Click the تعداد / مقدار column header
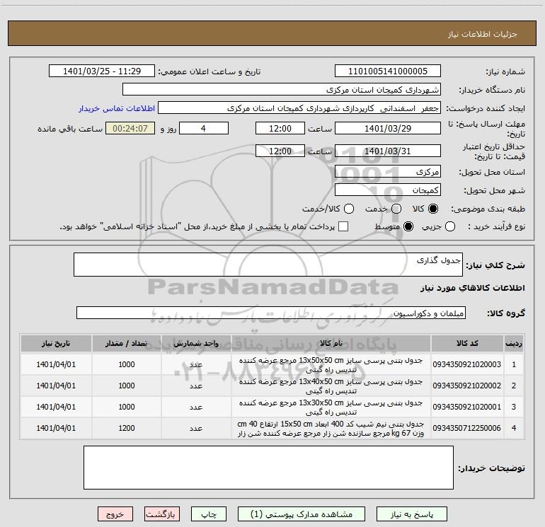545x527 pixels. (x=127, y=343)
